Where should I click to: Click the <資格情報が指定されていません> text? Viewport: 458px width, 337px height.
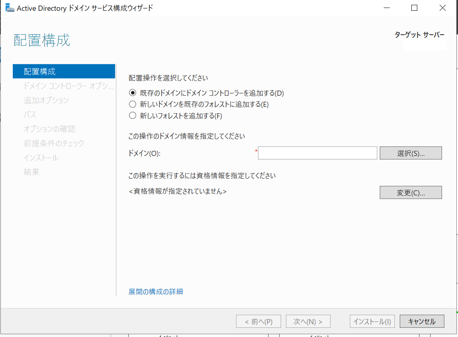point(178,191)
